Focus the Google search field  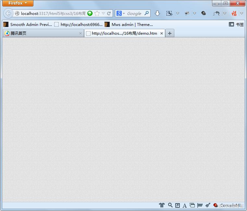tap(134, 14)
